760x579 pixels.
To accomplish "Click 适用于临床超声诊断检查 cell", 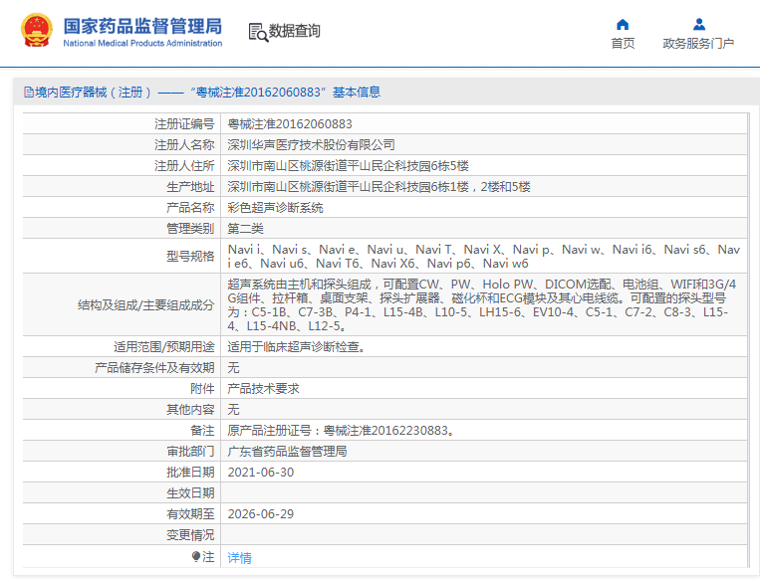I will (484, 346).
